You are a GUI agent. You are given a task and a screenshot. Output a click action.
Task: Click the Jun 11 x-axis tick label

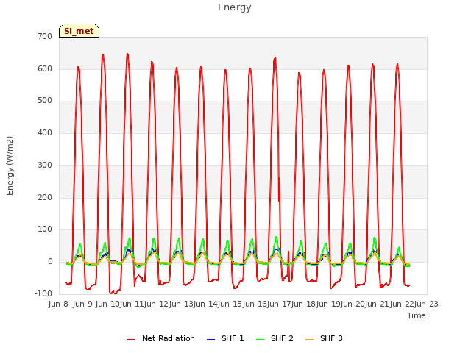pyautogui.click(x=132, y=304)
